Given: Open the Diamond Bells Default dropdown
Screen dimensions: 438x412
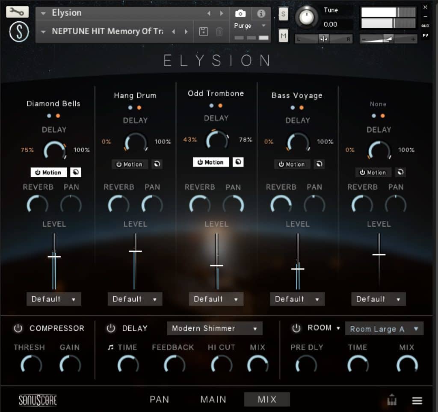Looking at the screenshot, I should pyautogui.click(x=54, y=299).
